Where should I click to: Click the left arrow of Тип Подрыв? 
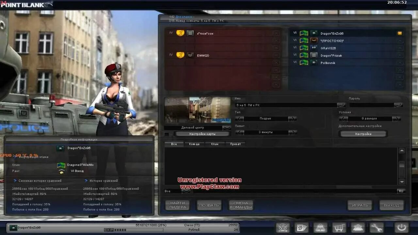[239, 118]
